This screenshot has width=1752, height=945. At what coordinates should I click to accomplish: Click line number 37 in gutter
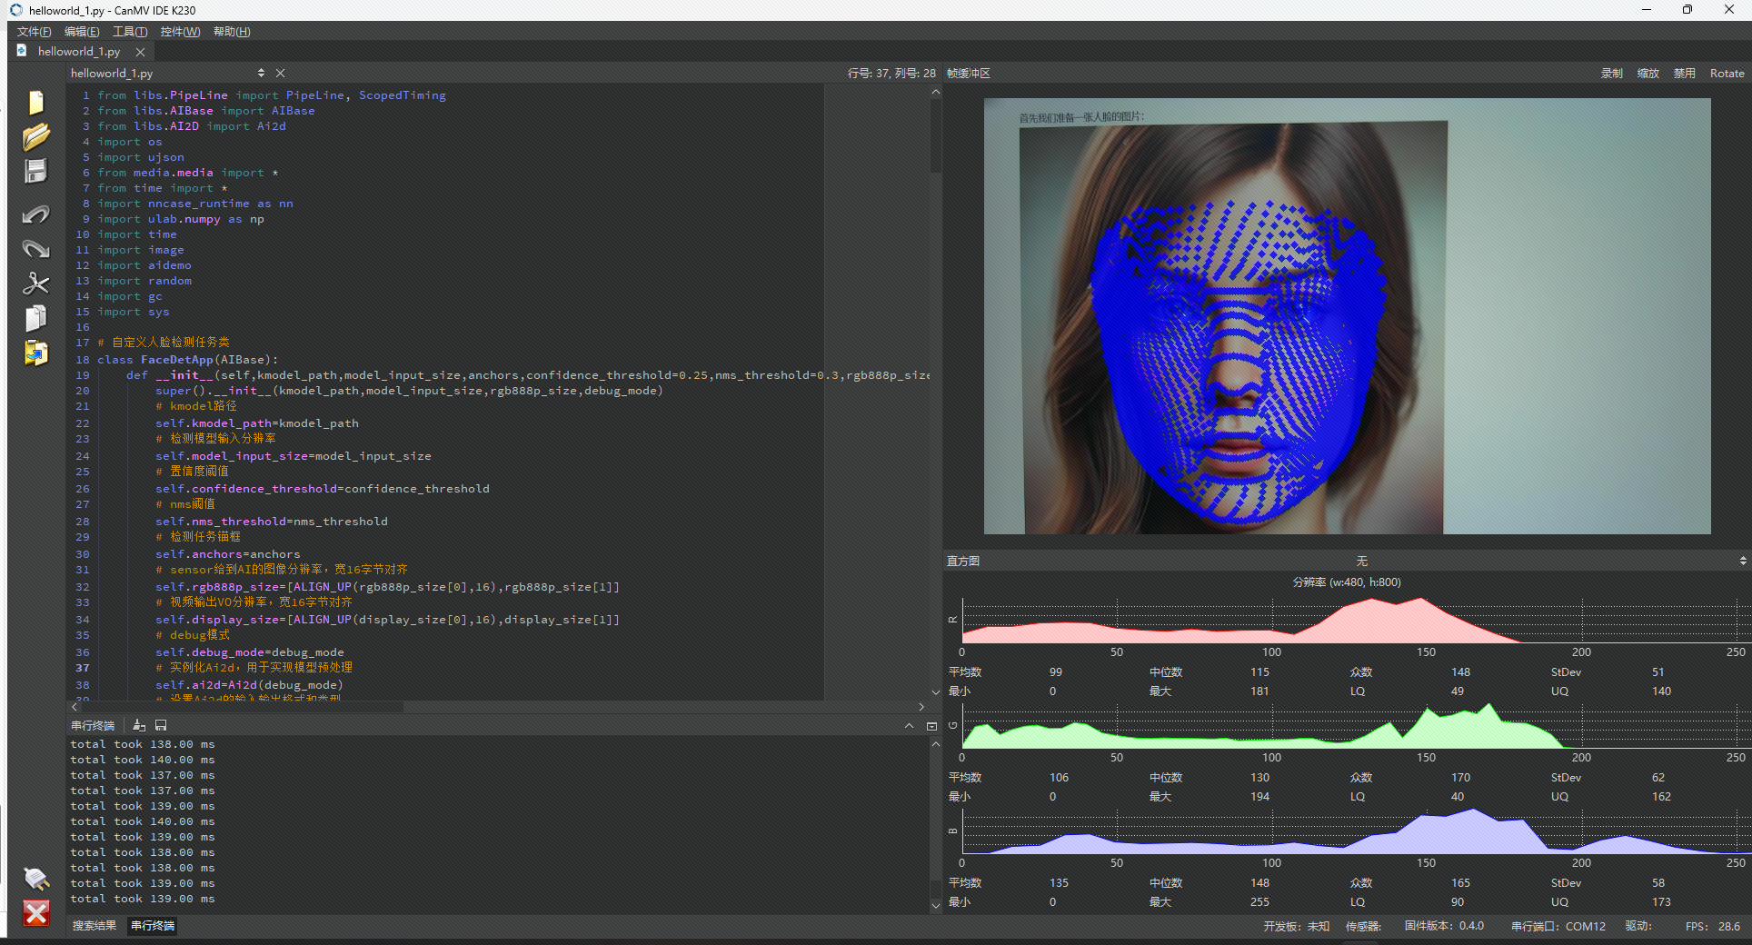pyautogui.click(x=83, y=668)
